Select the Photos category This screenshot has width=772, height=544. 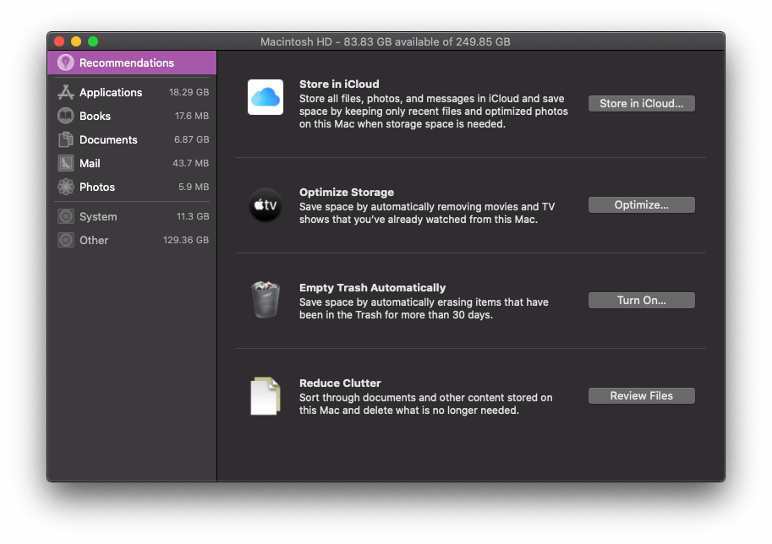pyautogui.click(x=132, y=187)
